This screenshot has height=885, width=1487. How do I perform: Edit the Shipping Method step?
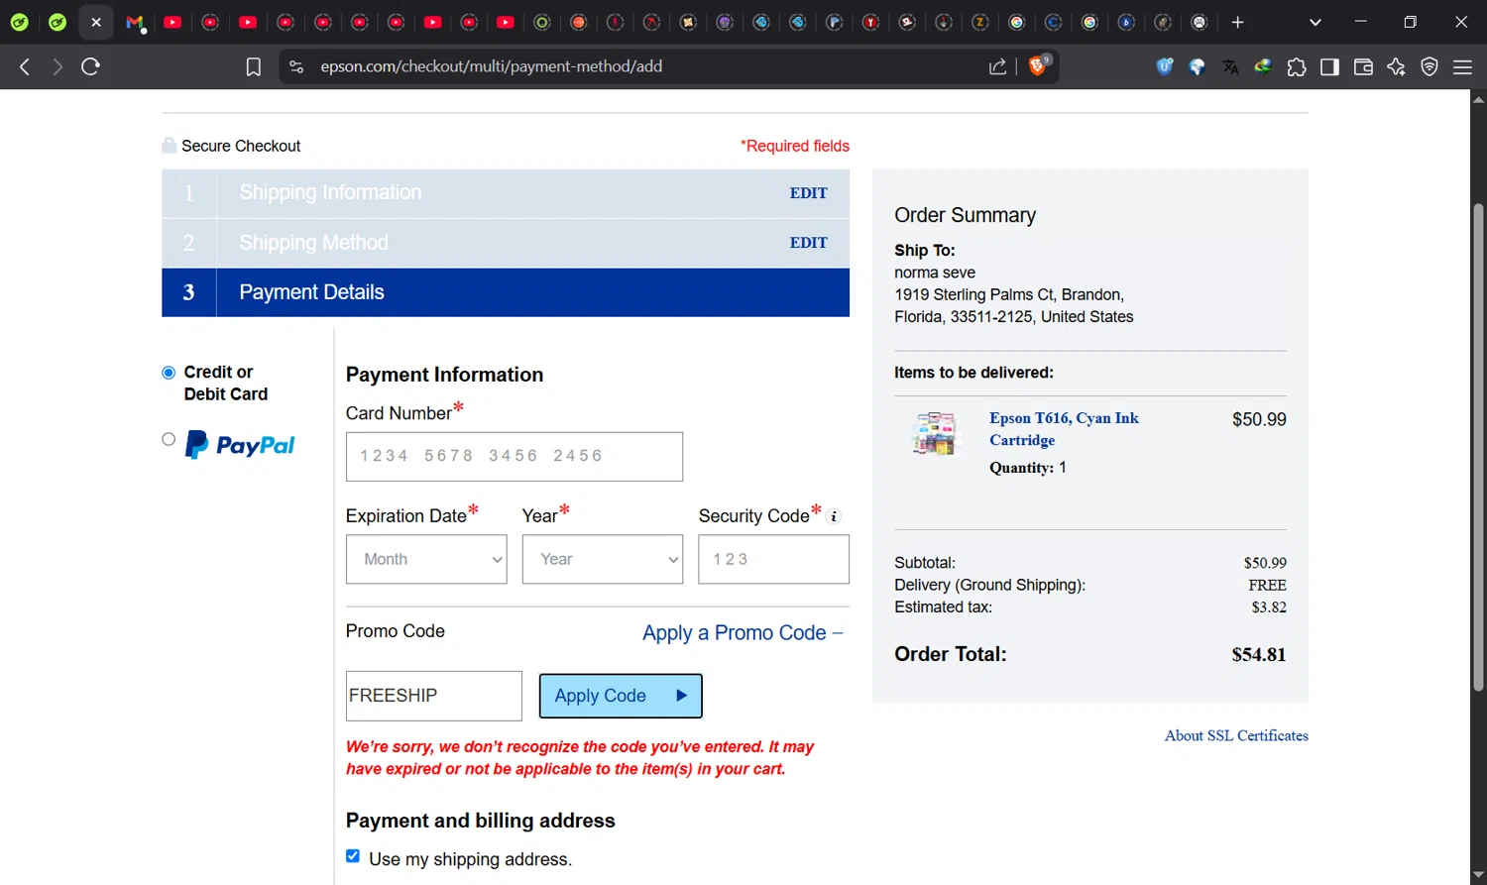coord(808,243)
